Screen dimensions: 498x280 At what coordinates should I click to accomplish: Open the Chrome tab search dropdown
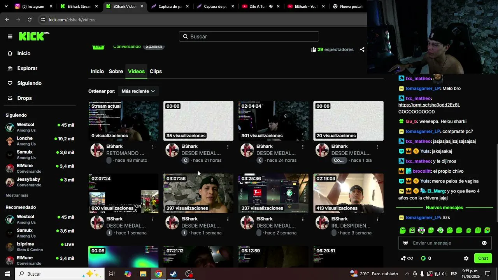tap(7, 6)
